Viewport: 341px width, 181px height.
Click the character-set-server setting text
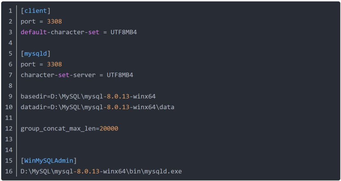tap(58, 75)
